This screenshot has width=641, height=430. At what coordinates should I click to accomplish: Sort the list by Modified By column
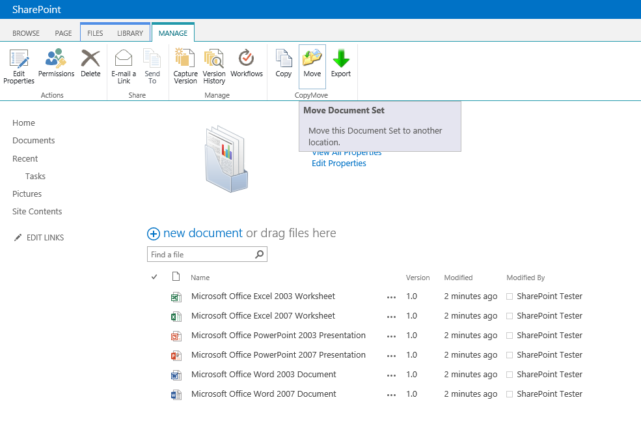pyautogui.click(x=525, y=278)
